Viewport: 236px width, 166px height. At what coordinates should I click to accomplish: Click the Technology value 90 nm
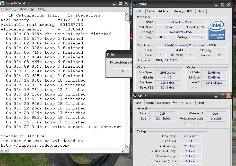click(x=162, y=37)
